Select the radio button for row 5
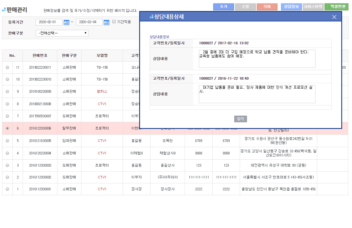Viewport: 352px width, 228px height. (x=7, y=141)
